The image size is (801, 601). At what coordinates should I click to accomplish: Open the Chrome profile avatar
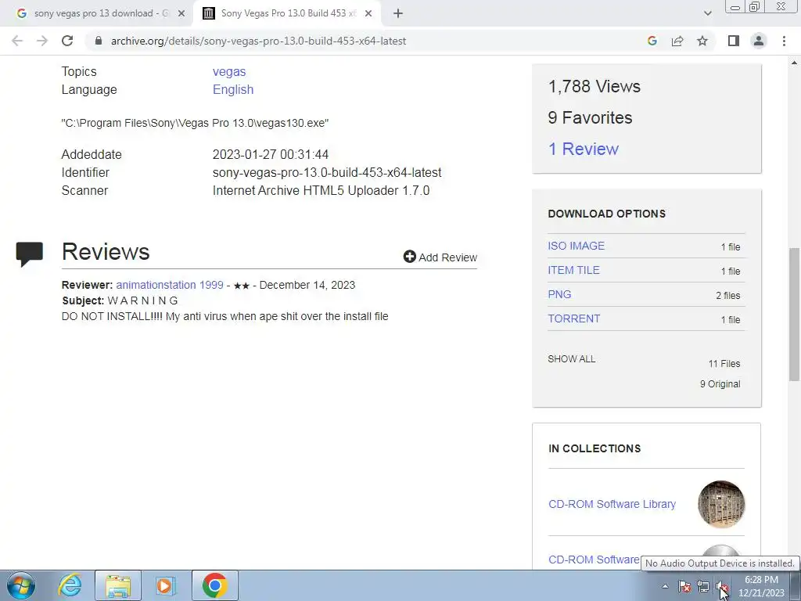759,41
